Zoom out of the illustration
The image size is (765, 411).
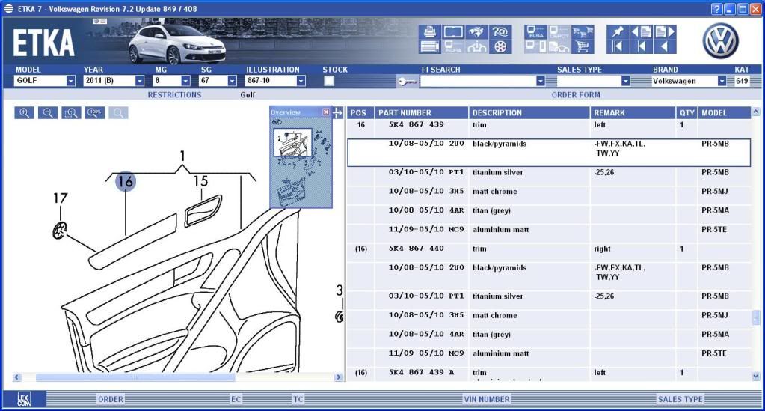(48, 113)
